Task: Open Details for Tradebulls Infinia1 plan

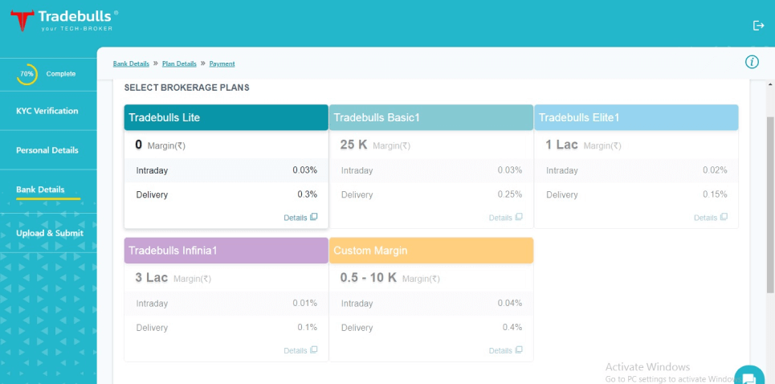Action: point(300,350)
